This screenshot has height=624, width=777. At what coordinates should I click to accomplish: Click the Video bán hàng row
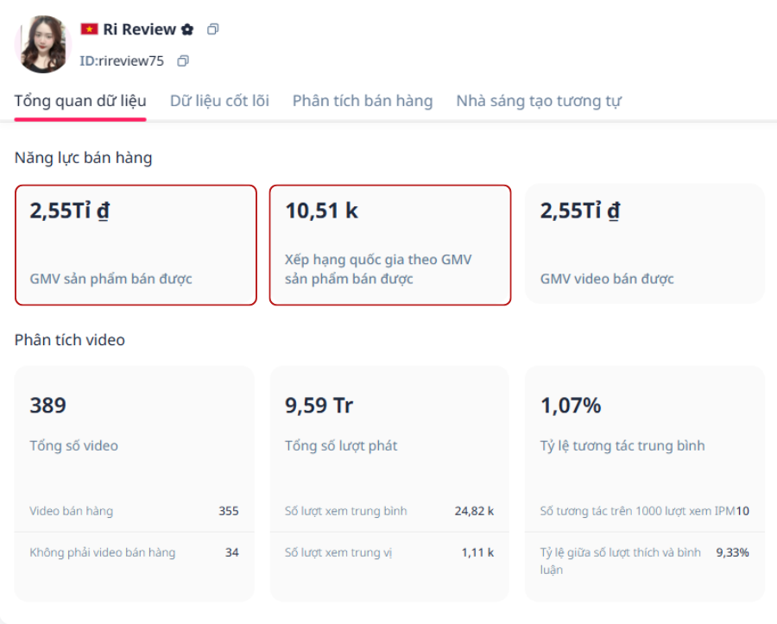pos(134,511)
